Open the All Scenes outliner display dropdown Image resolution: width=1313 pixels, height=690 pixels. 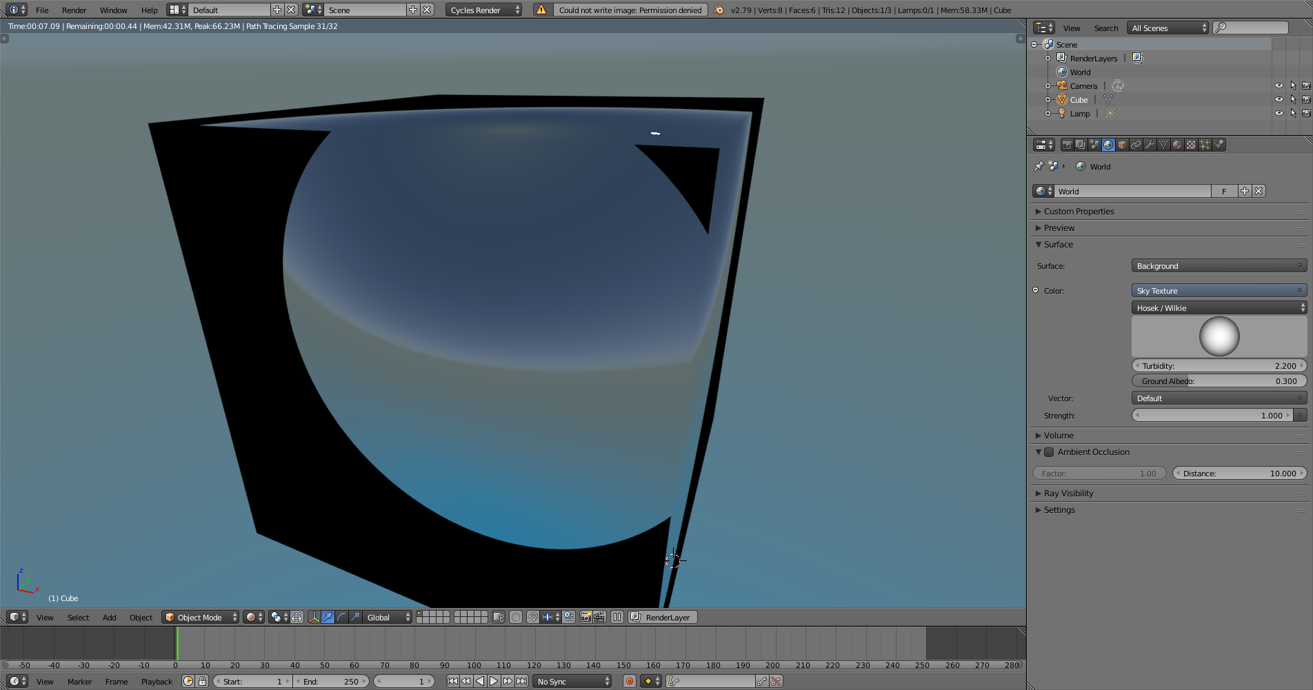1168,28
